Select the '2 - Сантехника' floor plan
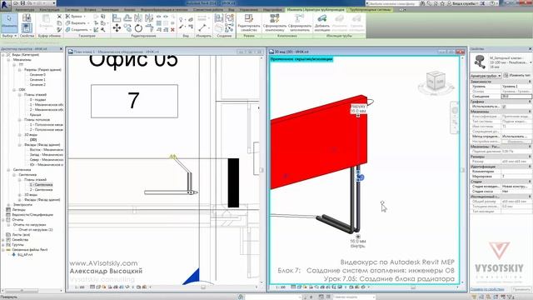Screen dimensions: 533x300 tap(41, 189)
